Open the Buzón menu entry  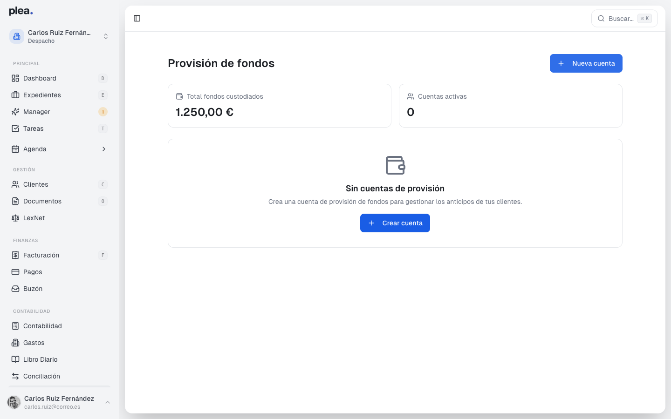click(x=32, y=289)
